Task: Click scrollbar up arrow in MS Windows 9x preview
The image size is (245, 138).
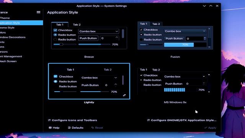Action: [209, 75]
